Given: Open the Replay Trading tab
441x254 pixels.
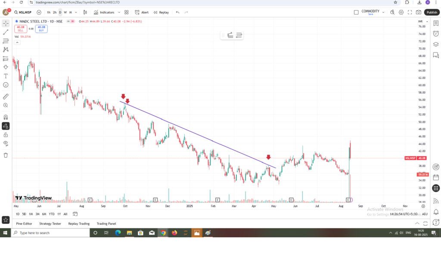Looking at the screenshot, I should [79, 223].
